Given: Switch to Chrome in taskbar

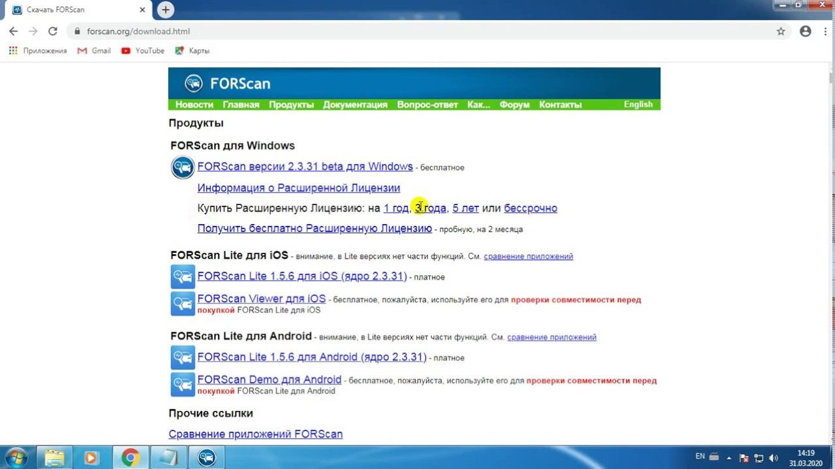Looking at the screenshot, I should pyautogui.click(x=130, y=458).
